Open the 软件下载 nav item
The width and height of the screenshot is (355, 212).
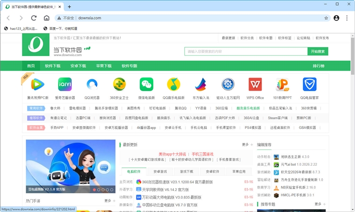pos(53,66)
